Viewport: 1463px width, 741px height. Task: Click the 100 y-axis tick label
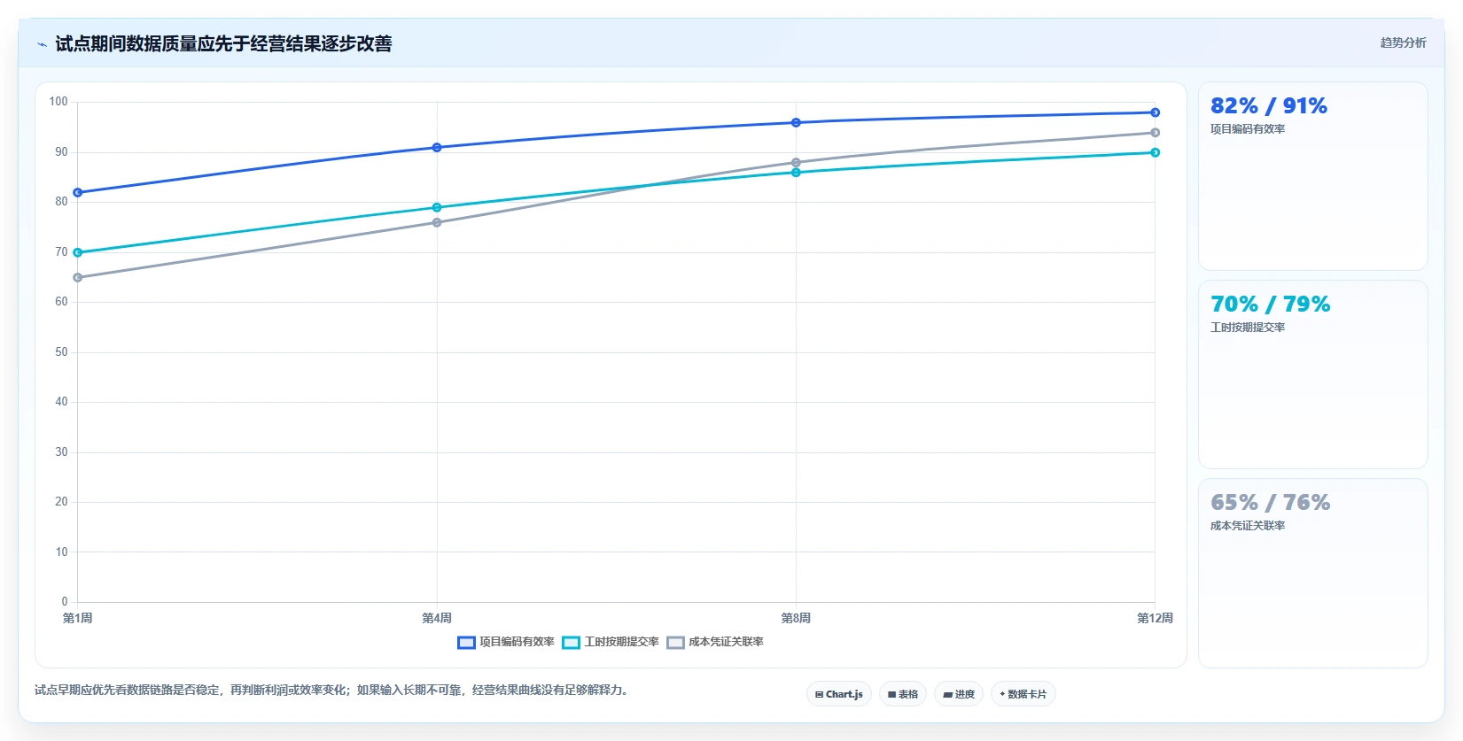tap(58, 102)
